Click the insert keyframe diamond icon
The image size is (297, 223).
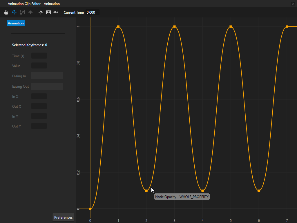[30, 12]
